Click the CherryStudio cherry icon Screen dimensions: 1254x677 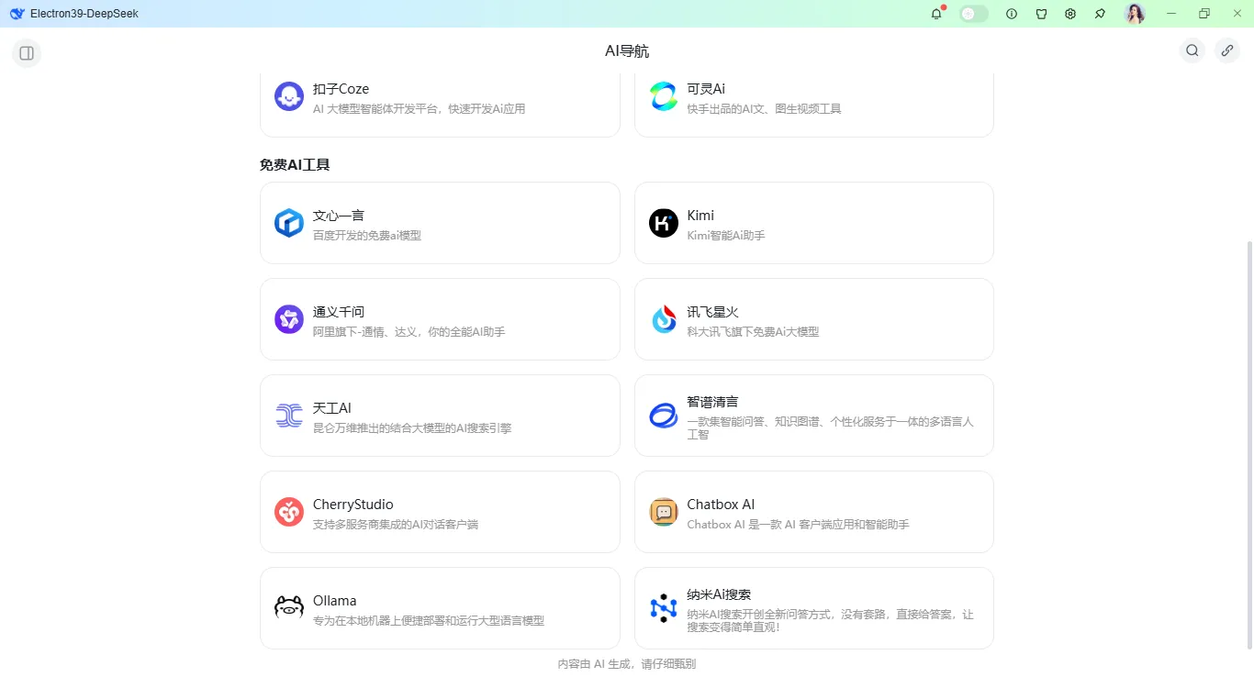click(288, 512)
